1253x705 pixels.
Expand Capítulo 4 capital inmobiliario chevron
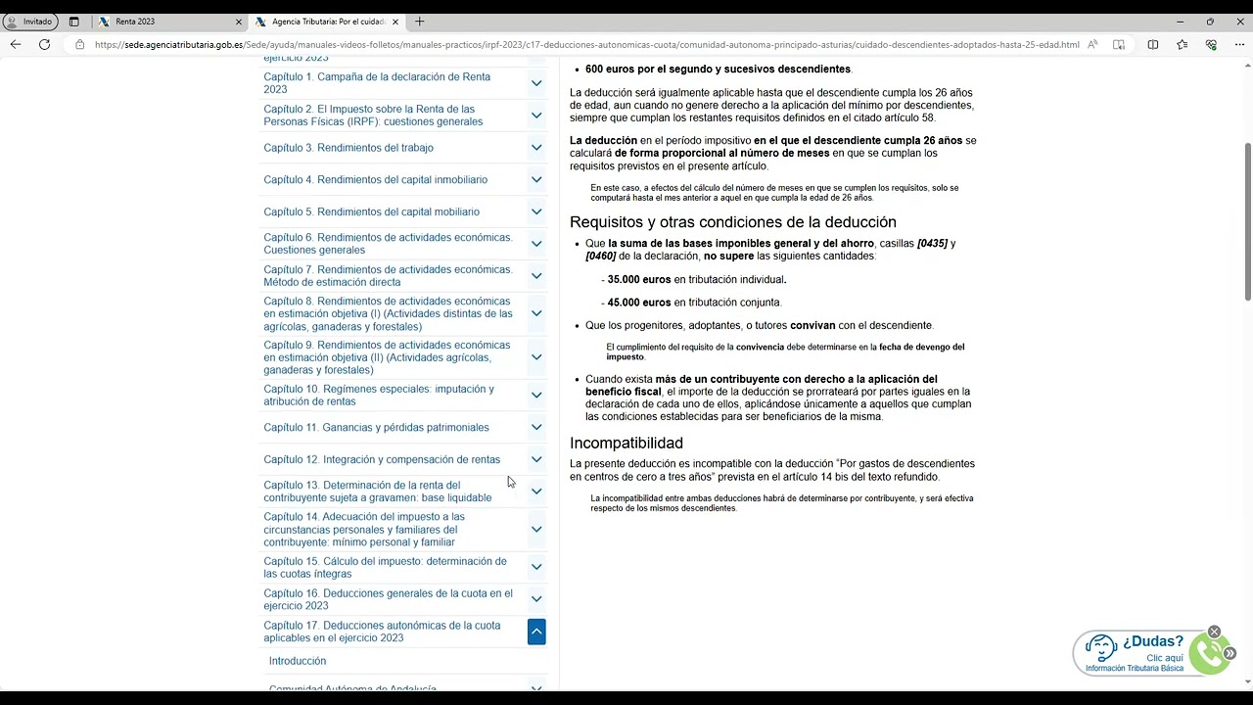(536, 180)
